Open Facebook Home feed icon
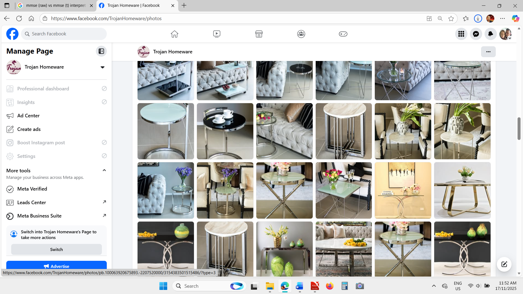Viewport: 523px width, 294px height. pyautogui.click(x=174, y=34)
